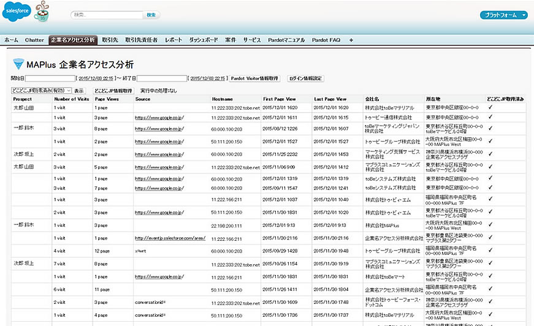
Task: Click company name トゥービー通信株式会社
Action: pos(388,118)
